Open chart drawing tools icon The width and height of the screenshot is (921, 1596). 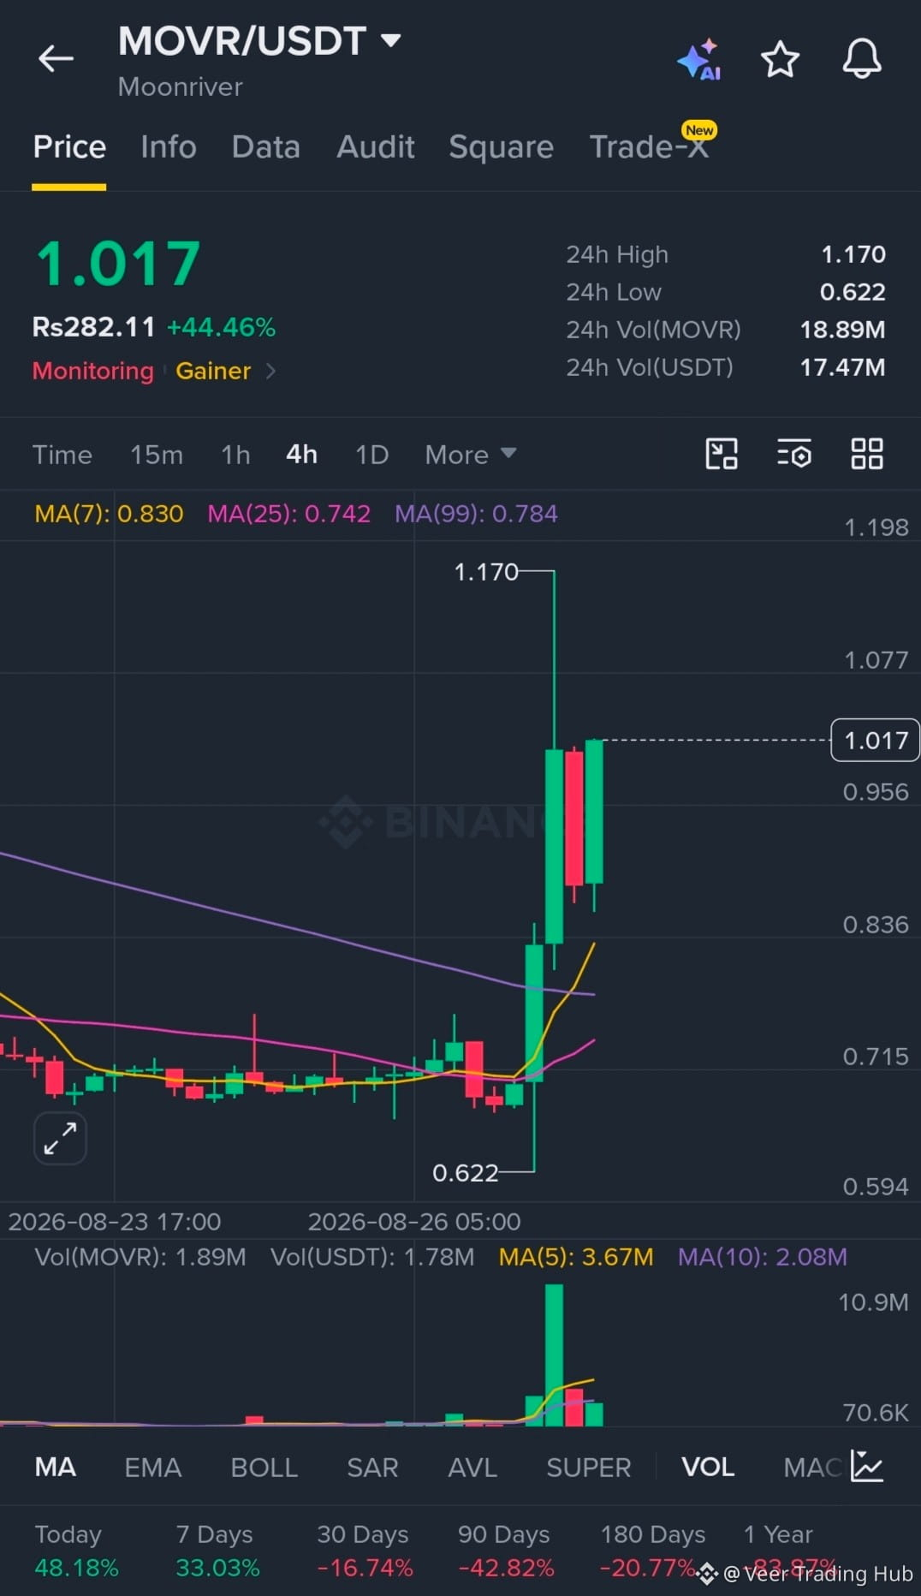tap(722, 454)
